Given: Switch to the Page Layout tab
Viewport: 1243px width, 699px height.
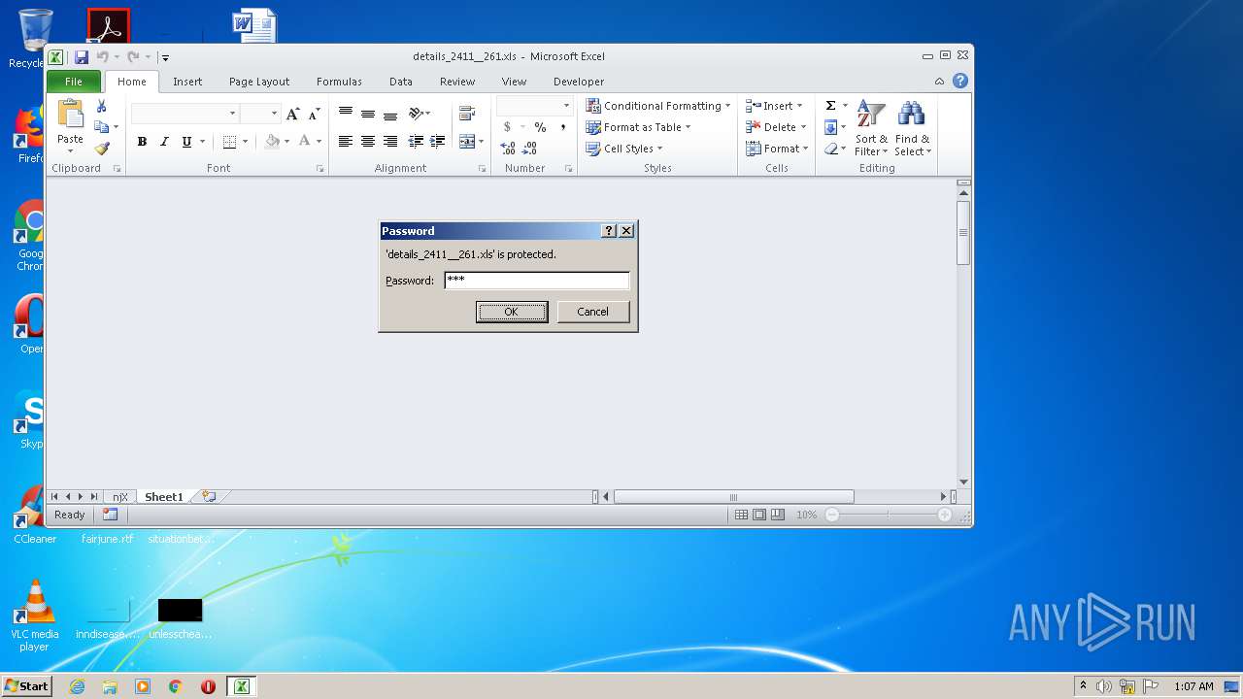Looking at the screenshot, I should click(259, 82).
